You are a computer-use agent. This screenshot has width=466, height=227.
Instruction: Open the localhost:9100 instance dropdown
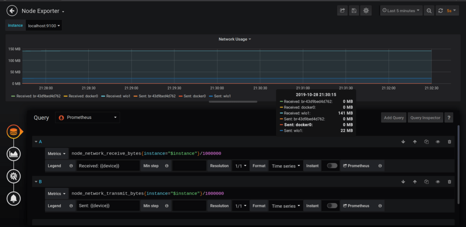[x=44, y=26]
